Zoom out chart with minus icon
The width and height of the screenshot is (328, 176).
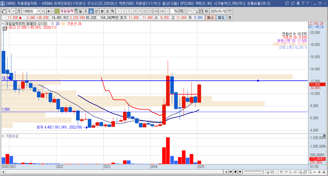[x=314, y=172]
